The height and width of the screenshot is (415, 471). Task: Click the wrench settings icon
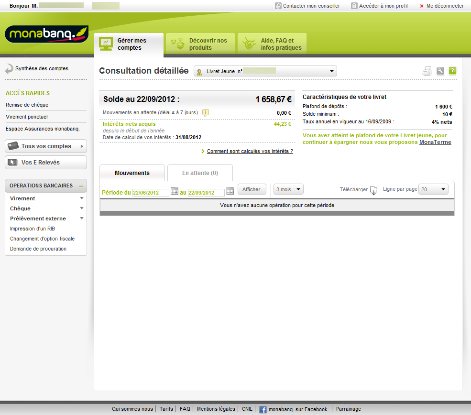[440, 70]
